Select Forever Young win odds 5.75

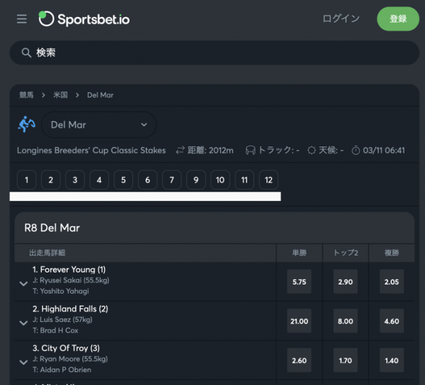[x=299, y=282]
